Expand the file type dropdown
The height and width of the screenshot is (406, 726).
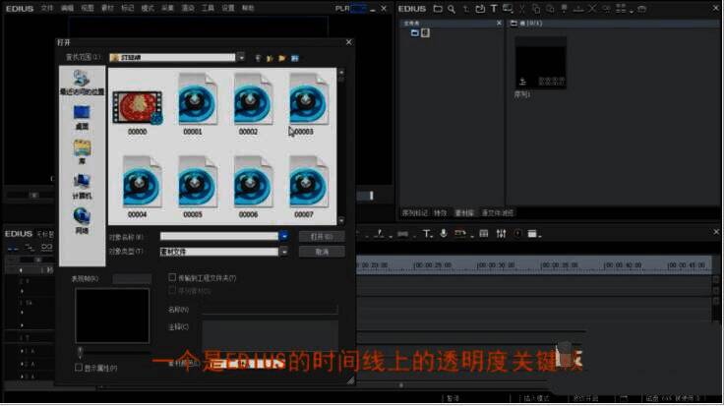click(283, 252)
